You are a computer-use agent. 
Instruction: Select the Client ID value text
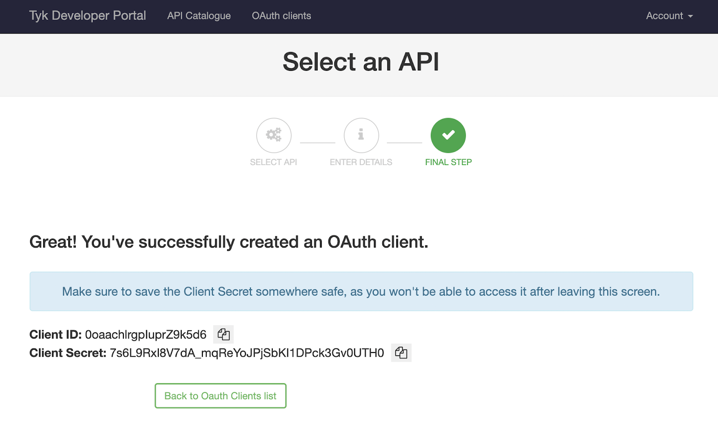(x=146, y=335)
